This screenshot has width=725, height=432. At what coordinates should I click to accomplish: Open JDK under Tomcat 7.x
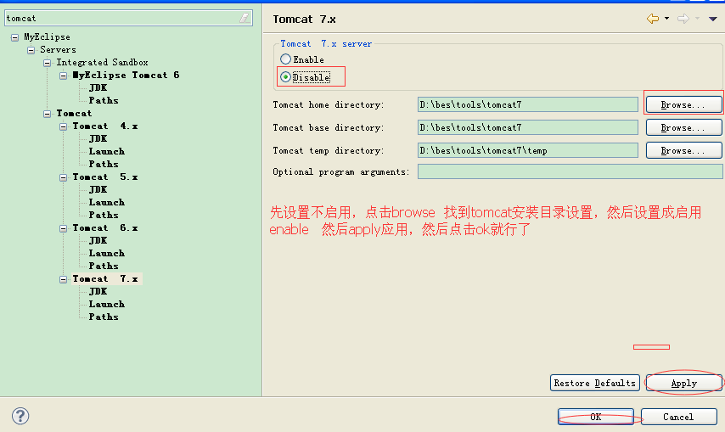(98, 291)
